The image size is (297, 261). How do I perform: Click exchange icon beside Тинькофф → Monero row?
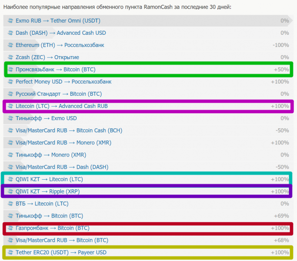[10, 155]
